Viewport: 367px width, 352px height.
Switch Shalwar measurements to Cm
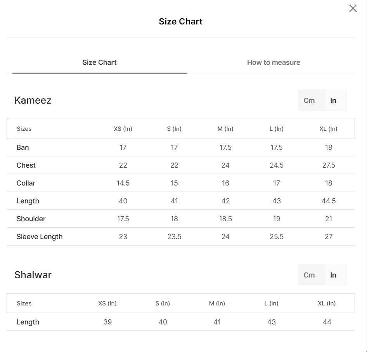pyautogui.click(x=309, y=275)
